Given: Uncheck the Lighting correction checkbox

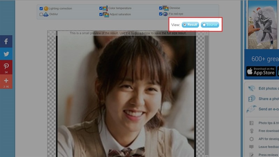Looking at the screenshot, I should [x=41, y=8].
